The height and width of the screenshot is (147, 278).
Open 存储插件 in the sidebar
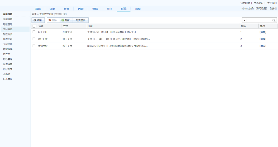8,49
